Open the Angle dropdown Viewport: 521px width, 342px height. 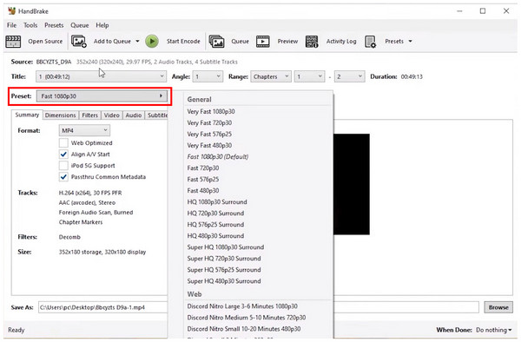coord(208,76)
